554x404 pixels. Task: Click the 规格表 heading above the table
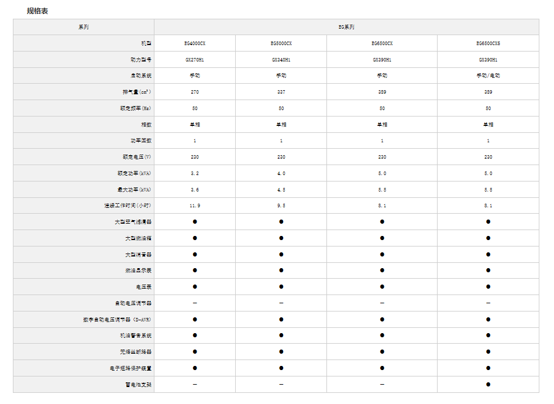click(37, 11)
